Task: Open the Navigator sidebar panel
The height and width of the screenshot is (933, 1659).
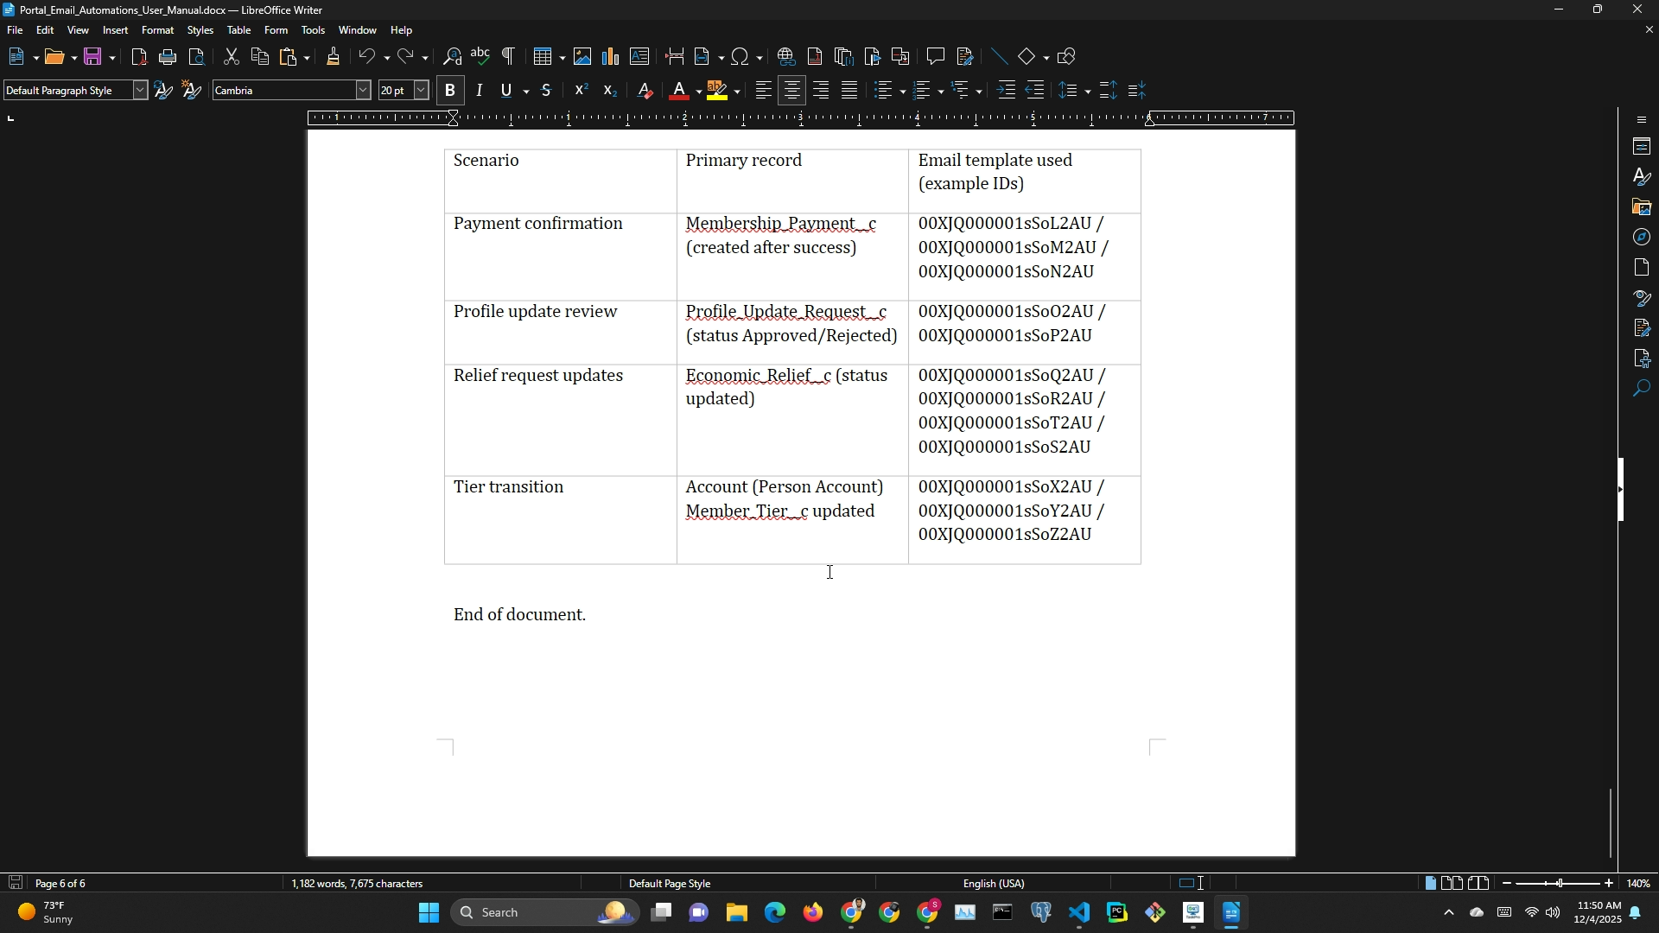Action: [1643, 238]
